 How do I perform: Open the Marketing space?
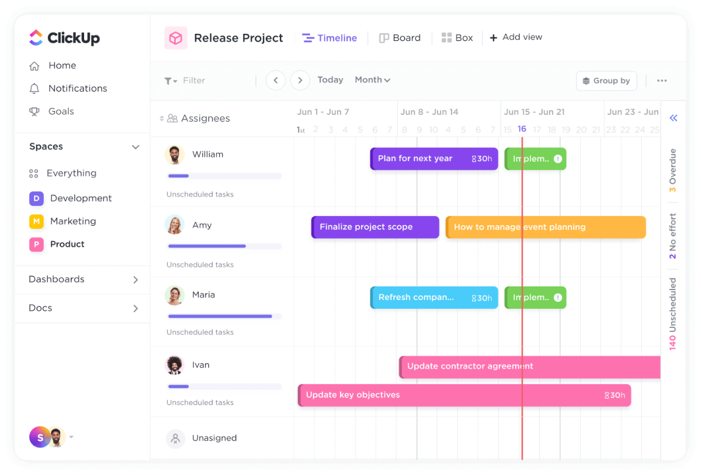[72, 221]
